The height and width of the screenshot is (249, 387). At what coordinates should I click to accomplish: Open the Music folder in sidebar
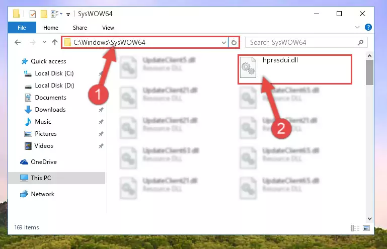pyautogui.click(x=43, y=122)
